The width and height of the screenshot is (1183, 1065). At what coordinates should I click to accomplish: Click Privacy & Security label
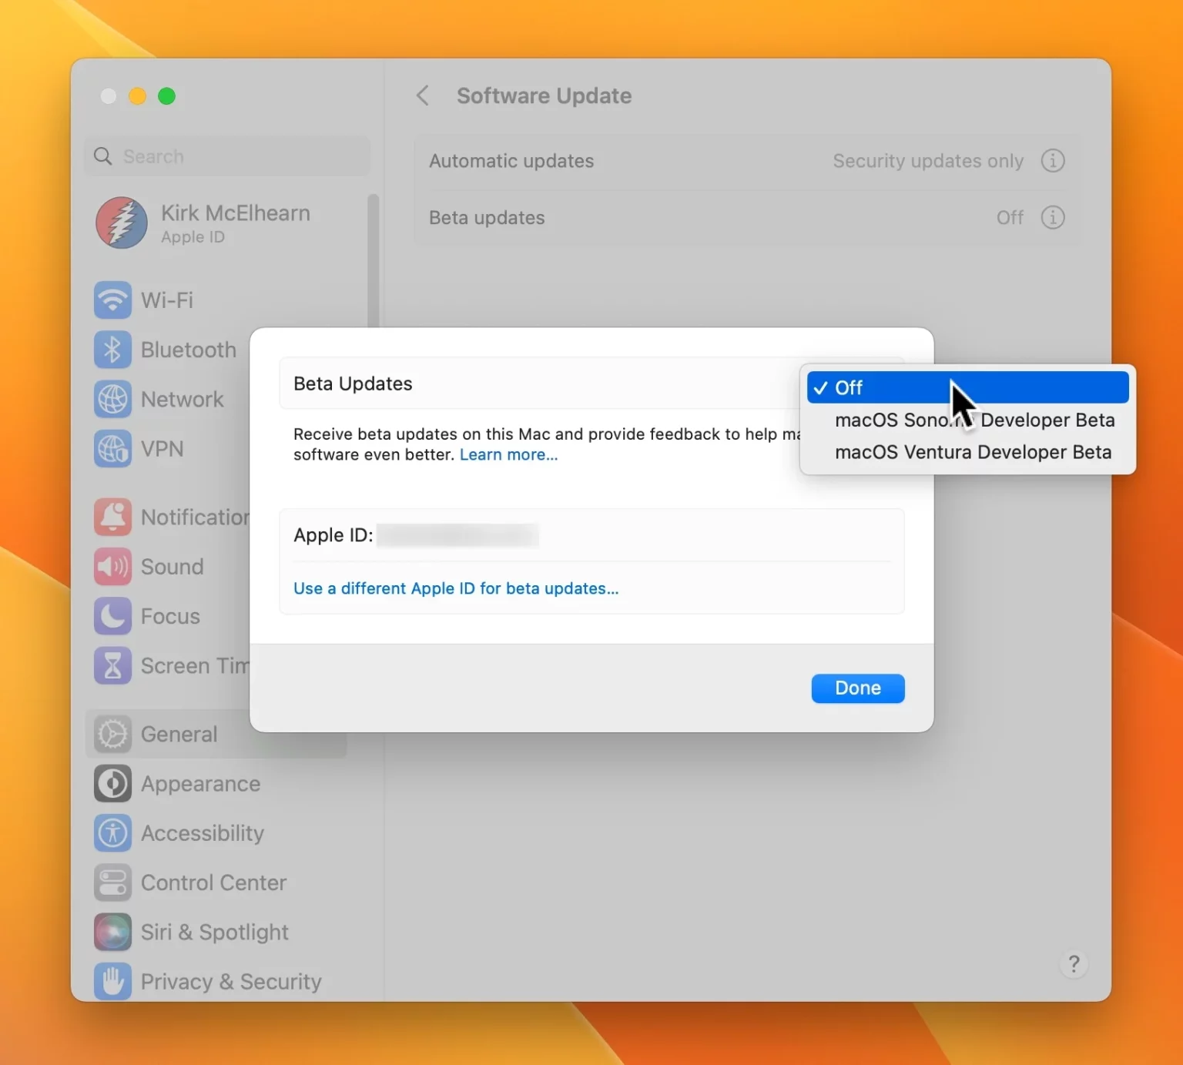(x=231, y=982)
